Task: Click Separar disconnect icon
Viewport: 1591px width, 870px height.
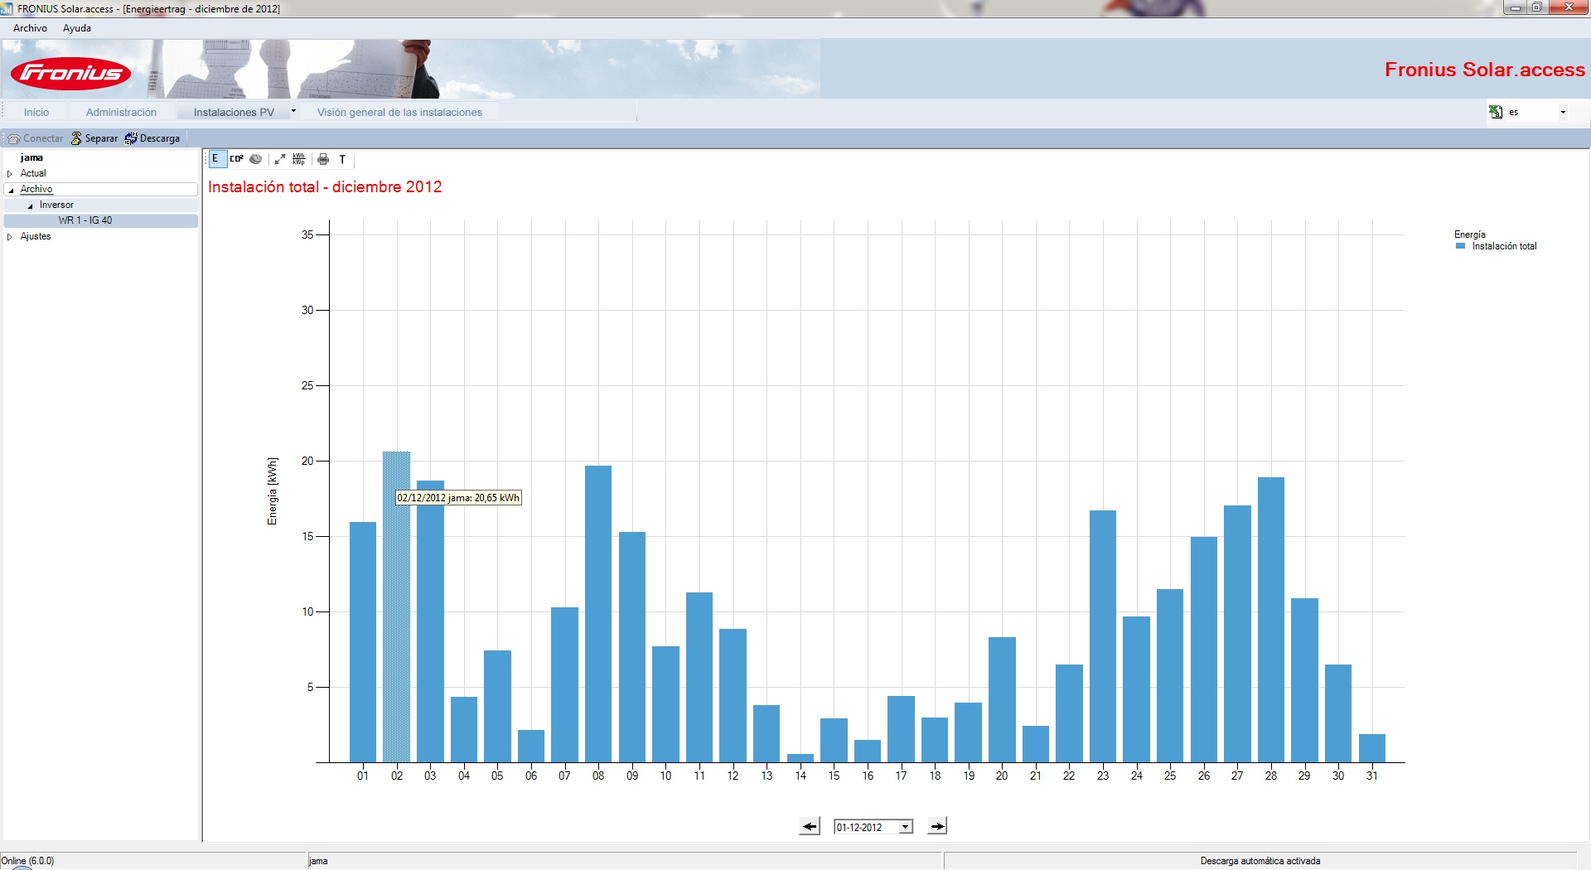Action: tap(77, 138)
